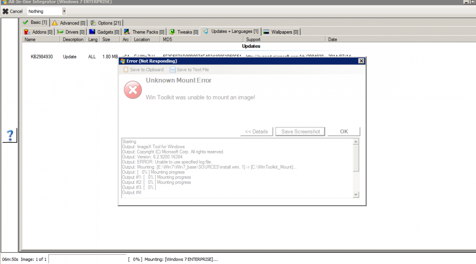This screenshot has width=476, height=264.
Task: Click the Tweaks tab icon
Action: (x=172, y=32)
